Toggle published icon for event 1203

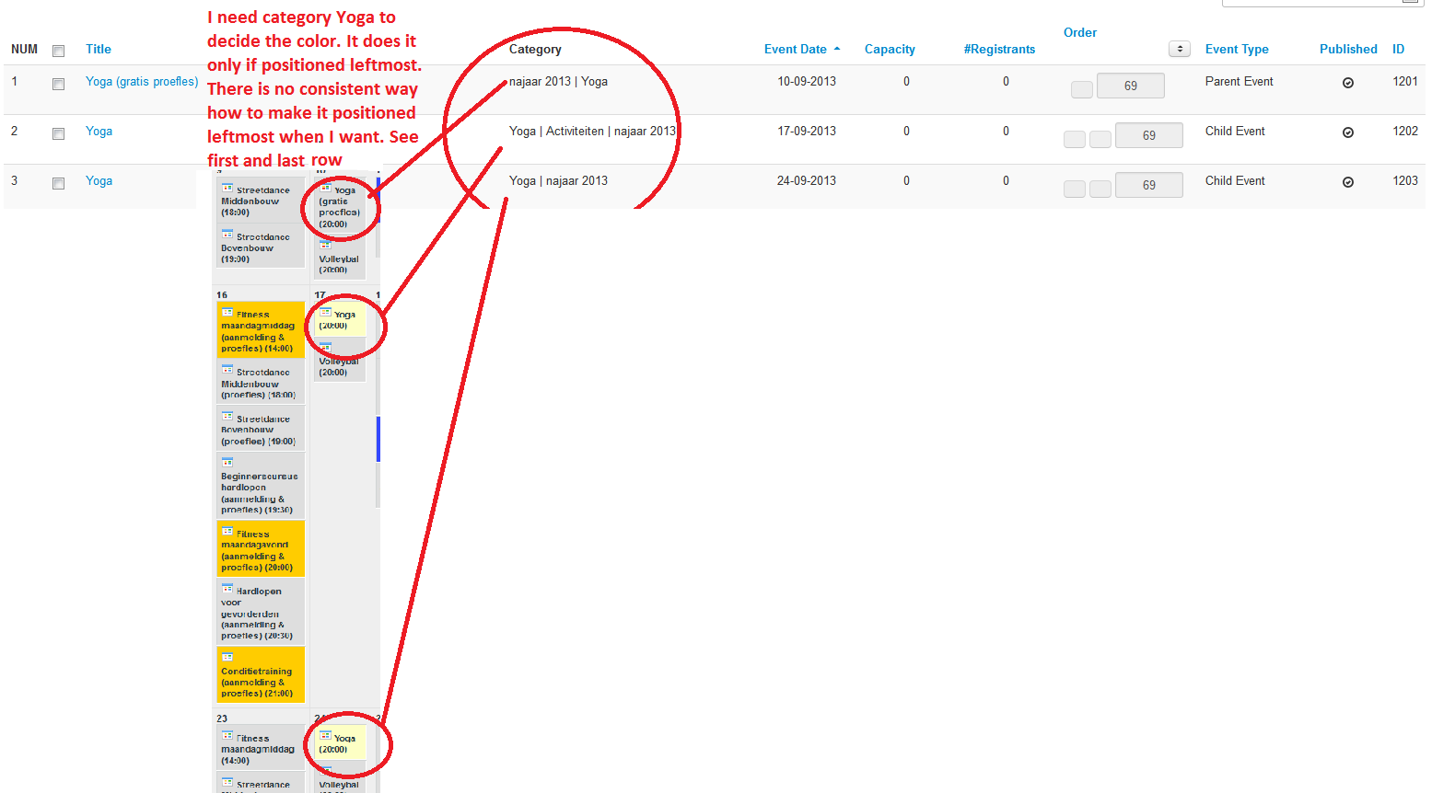pos(1347,182)
